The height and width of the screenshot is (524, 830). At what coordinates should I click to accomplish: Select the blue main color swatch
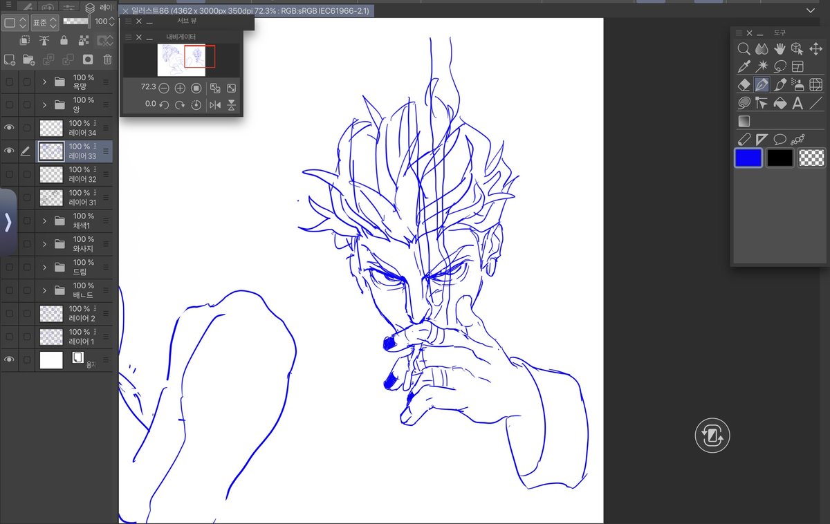(748, 158)
